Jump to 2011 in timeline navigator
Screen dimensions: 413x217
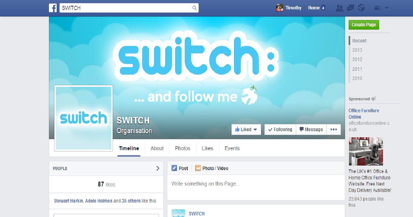[x=357, y=69]
